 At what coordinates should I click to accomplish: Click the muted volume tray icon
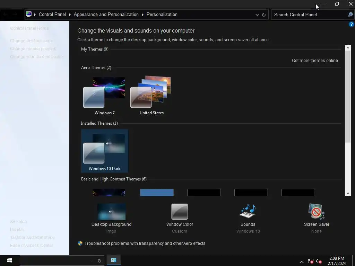(319, 261)
